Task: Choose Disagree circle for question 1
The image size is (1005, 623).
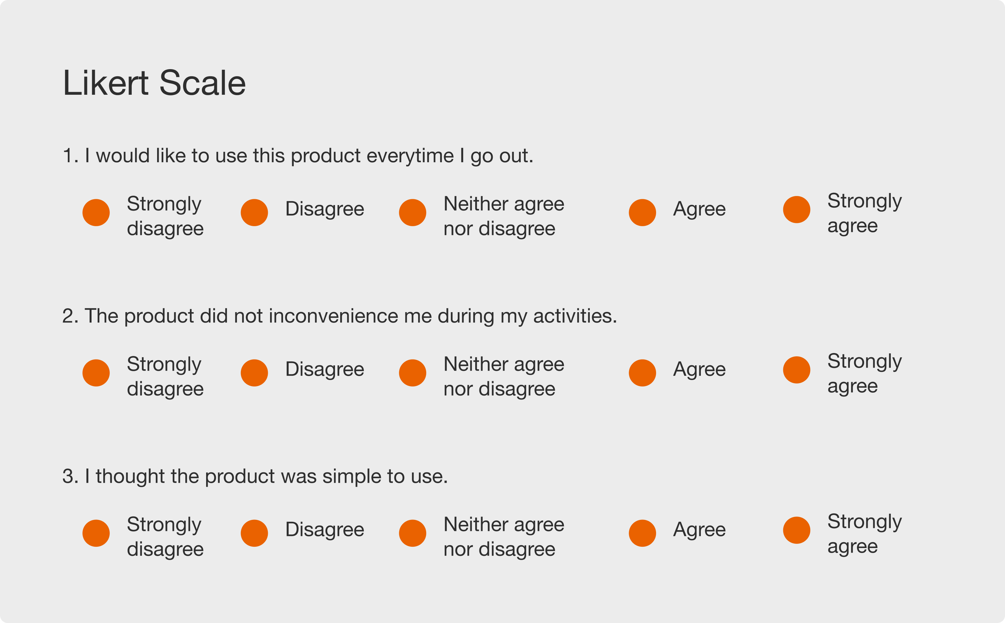Action: [x=254, y=213]
